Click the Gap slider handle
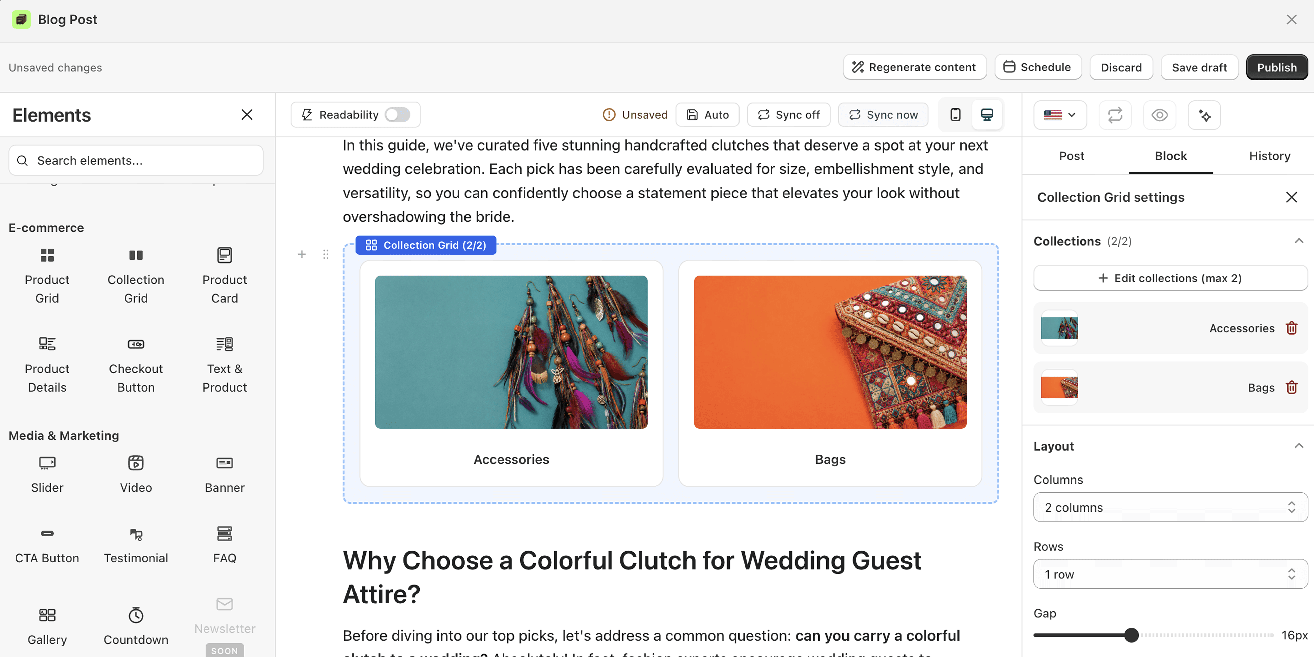This screenshot has height=657, width=1314. (x=1131, y=635)
